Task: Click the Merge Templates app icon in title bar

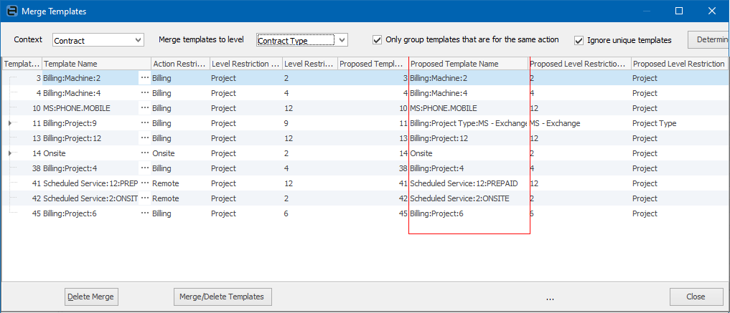Action: (9, 11)
